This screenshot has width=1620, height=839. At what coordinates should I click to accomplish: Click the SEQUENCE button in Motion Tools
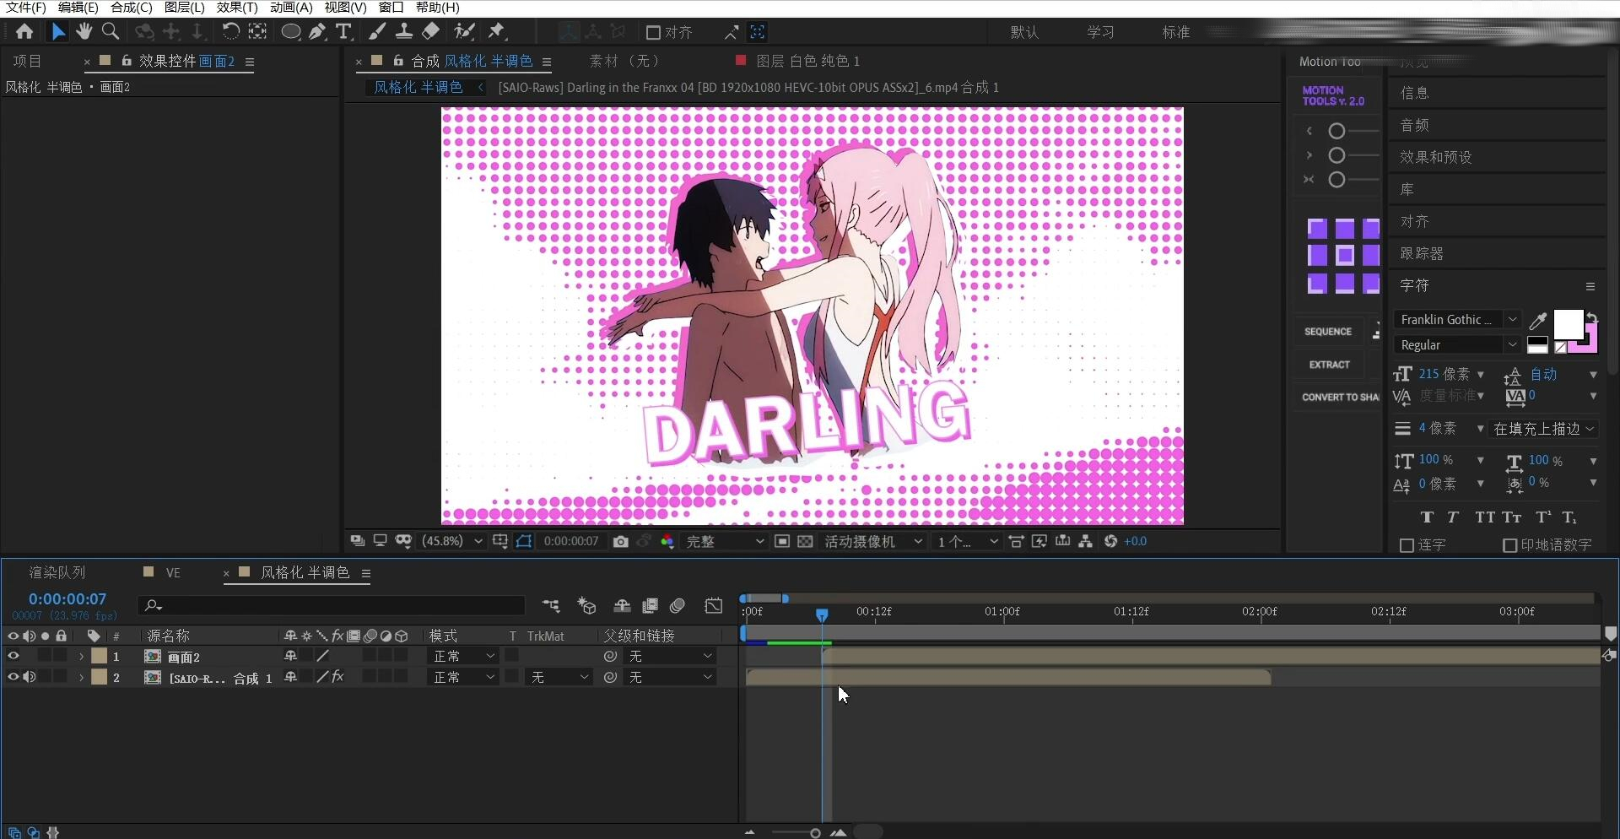click(1328, 332)
